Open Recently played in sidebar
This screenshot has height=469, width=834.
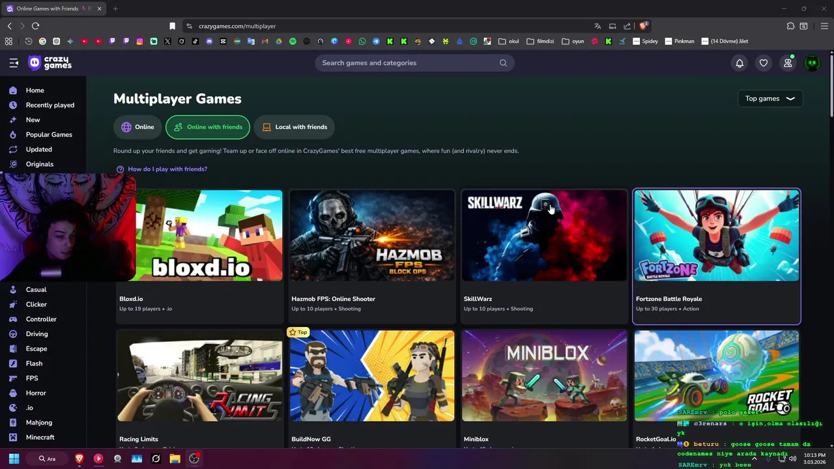50,105
